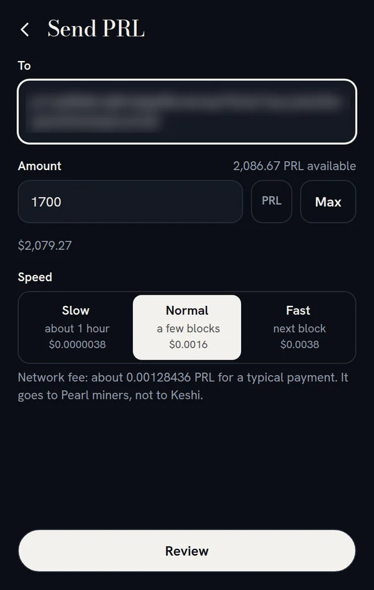This screenshot has height=590, width=374.
Task: Tap the Max amount button
Action: 328,202
